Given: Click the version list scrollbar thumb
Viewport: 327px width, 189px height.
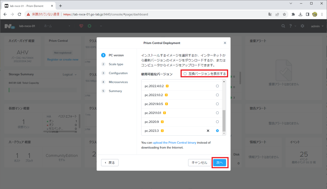Looking at the screenshot, I should (224, 121).
